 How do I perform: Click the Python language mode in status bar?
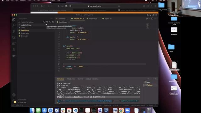[x=126, y=105]
